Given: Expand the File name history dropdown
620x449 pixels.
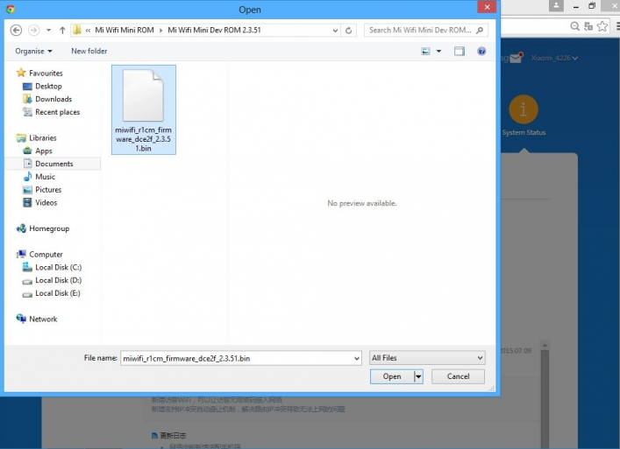Looking at the screenshot, I should coord(356,358).
